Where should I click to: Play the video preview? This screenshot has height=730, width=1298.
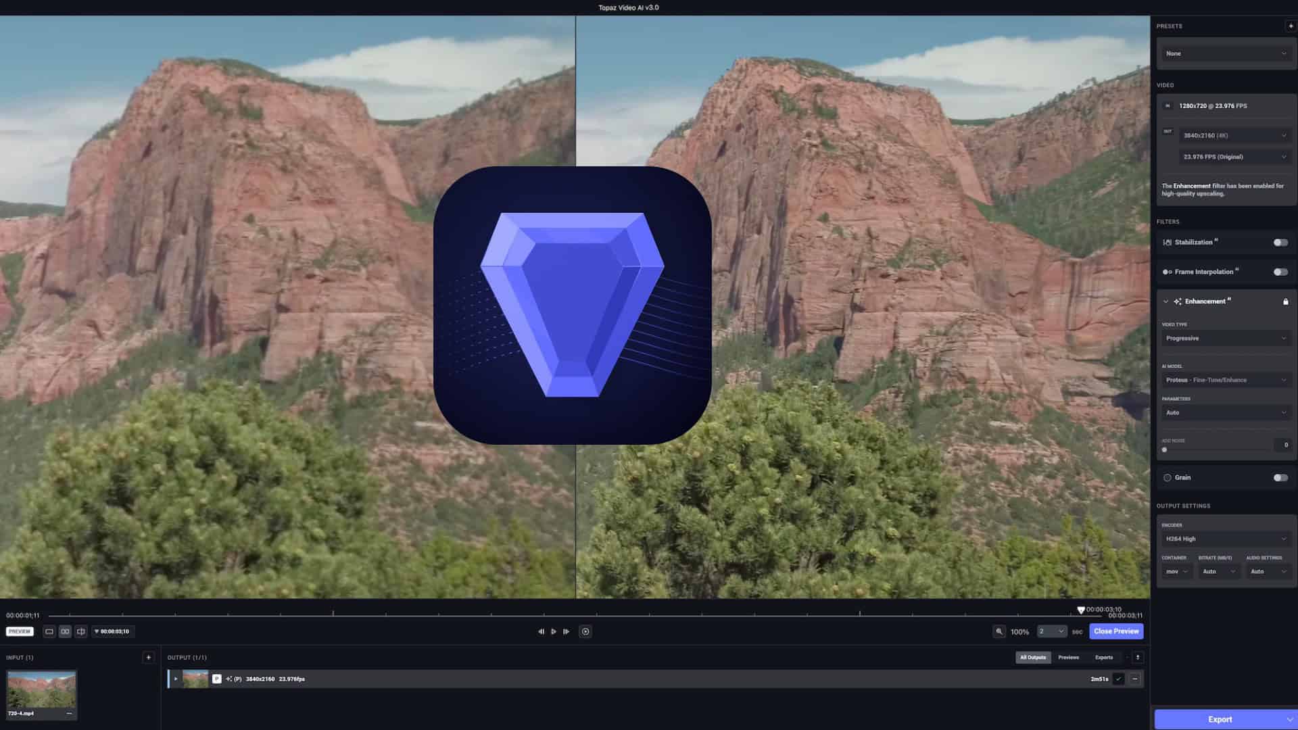tap(554, 631)
